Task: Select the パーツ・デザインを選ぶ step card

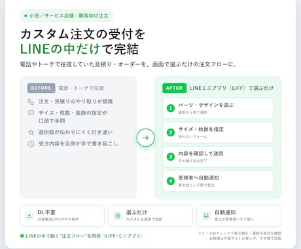Action: [x=218, y=108]
